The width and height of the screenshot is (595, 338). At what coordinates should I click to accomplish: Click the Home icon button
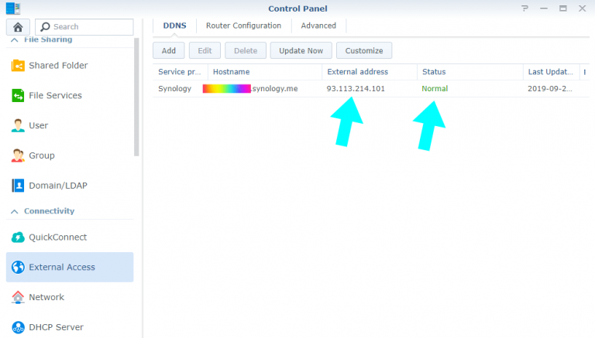click(18, 27)
